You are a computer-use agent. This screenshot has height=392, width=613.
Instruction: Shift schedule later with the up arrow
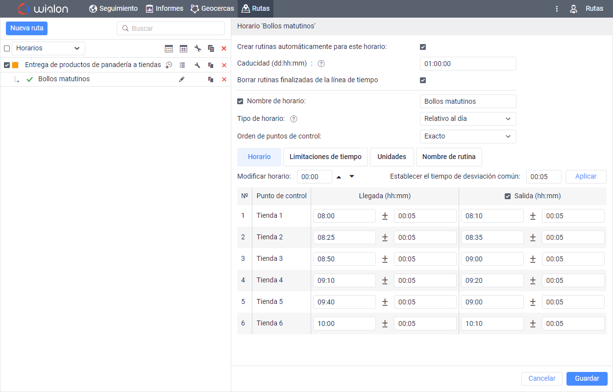tap(339, 177)
